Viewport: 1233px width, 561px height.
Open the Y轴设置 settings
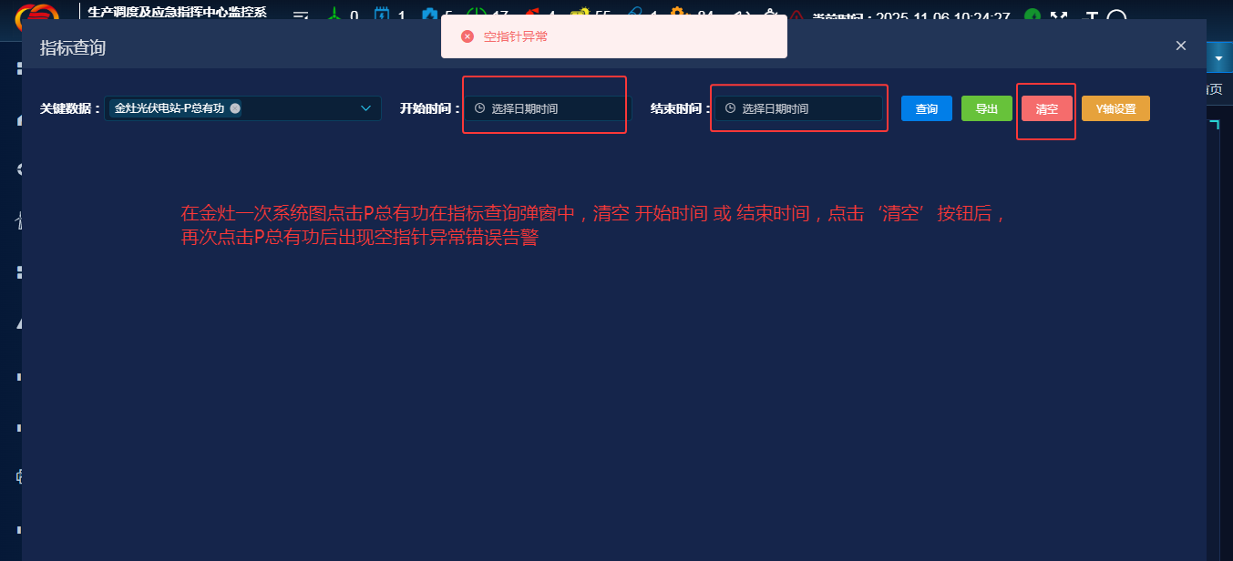1115,108
